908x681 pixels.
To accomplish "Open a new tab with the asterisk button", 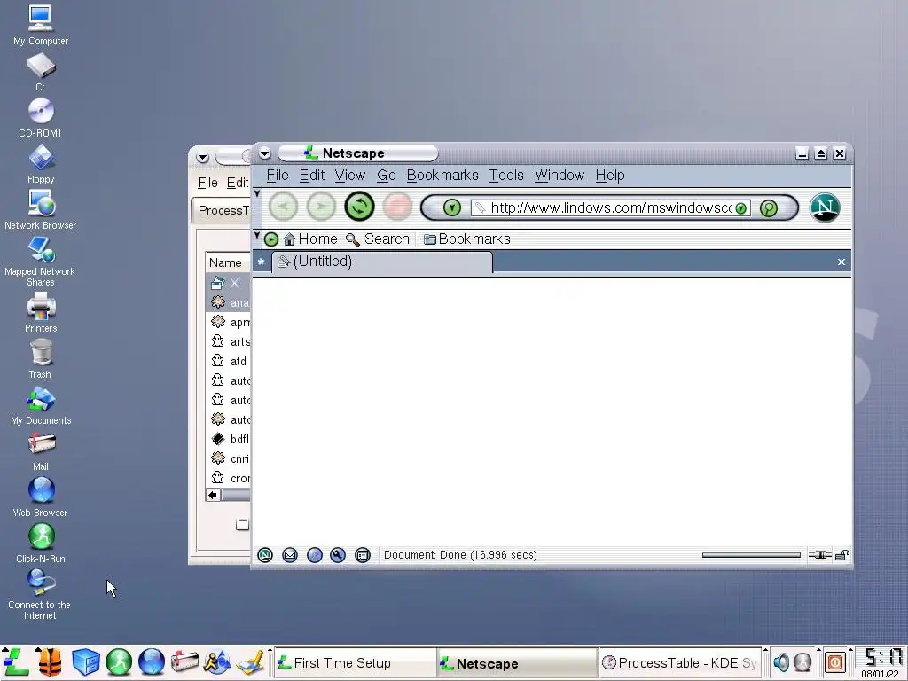I will (x=262, y=262).
